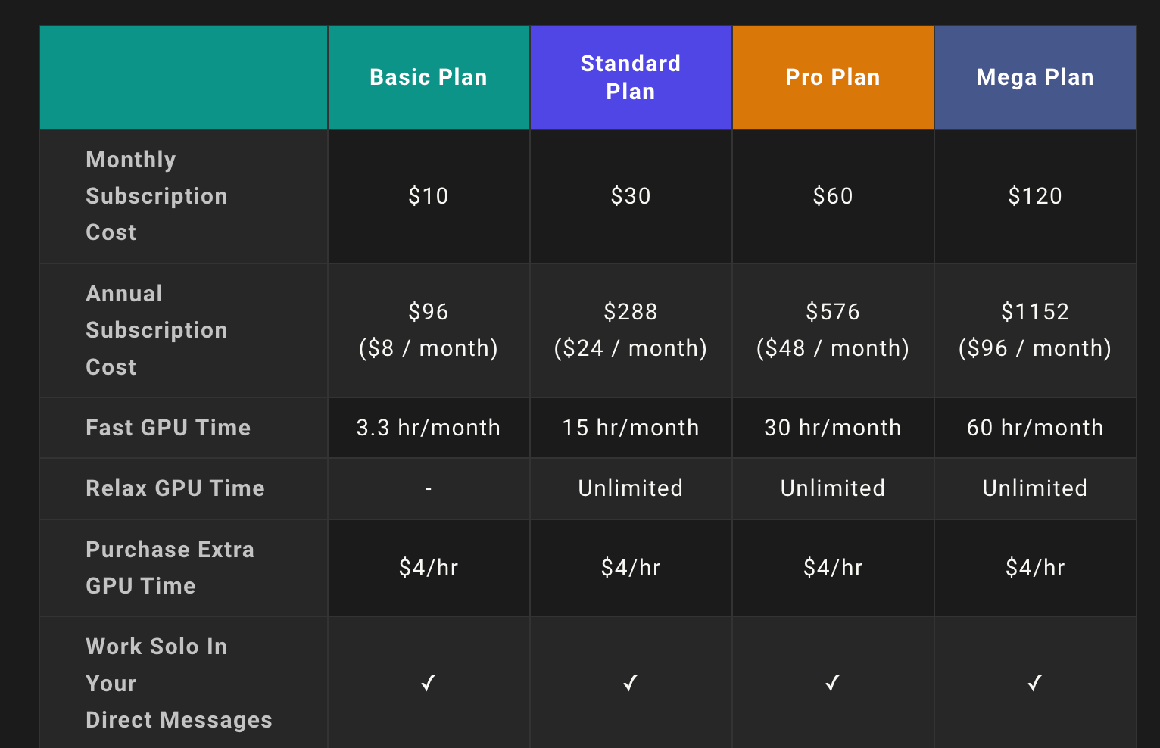Click the $10 monthly cost cell
Image resolution: width=1160 pixels, height=748 pixels.
coord(429,196)
